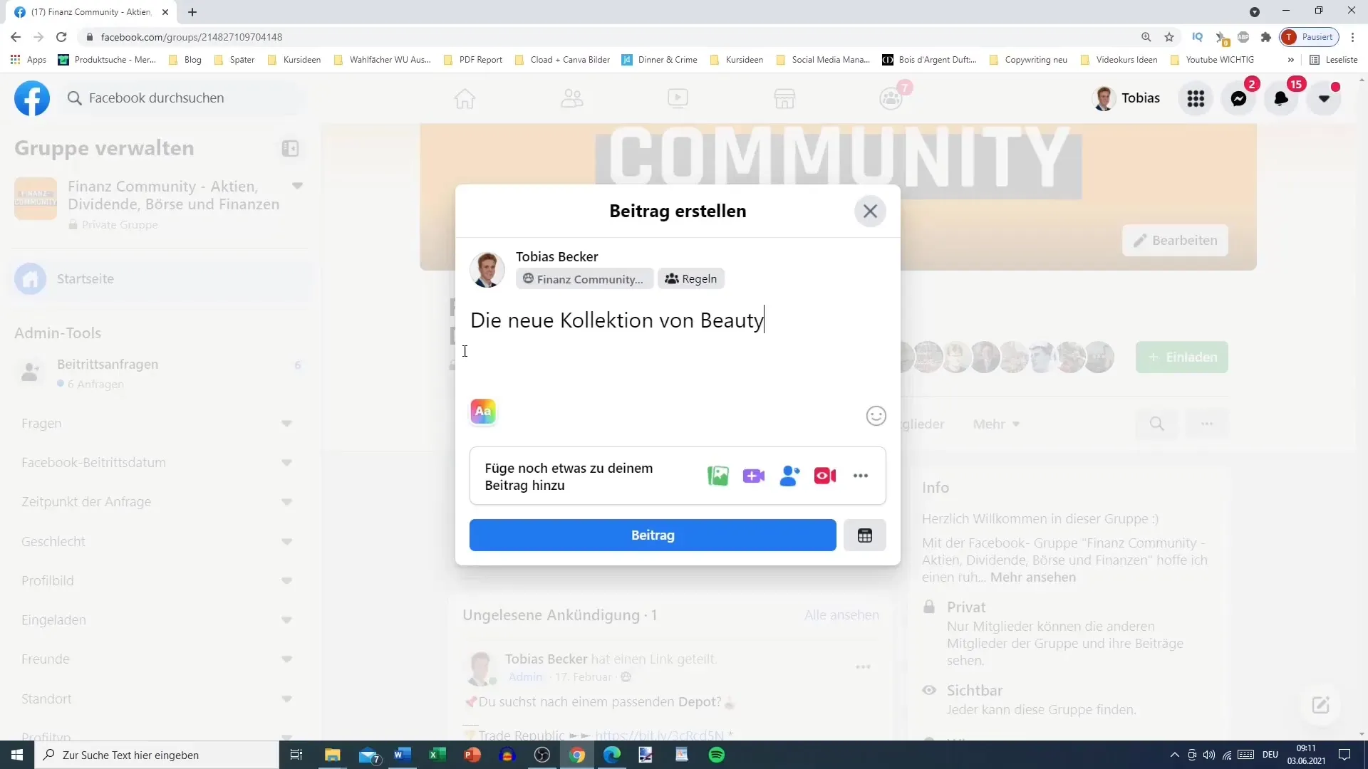The height and width of the screenshot is (769, 1368).
Task: Collapse the Gruppe verwalten sidebar icon
Action: [290, 148]
